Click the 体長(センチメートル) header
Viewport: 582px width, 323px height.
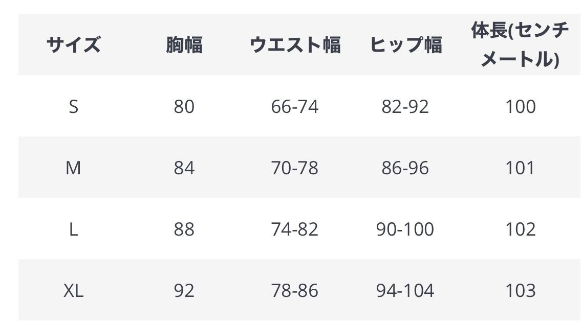(x=520, y=45)
